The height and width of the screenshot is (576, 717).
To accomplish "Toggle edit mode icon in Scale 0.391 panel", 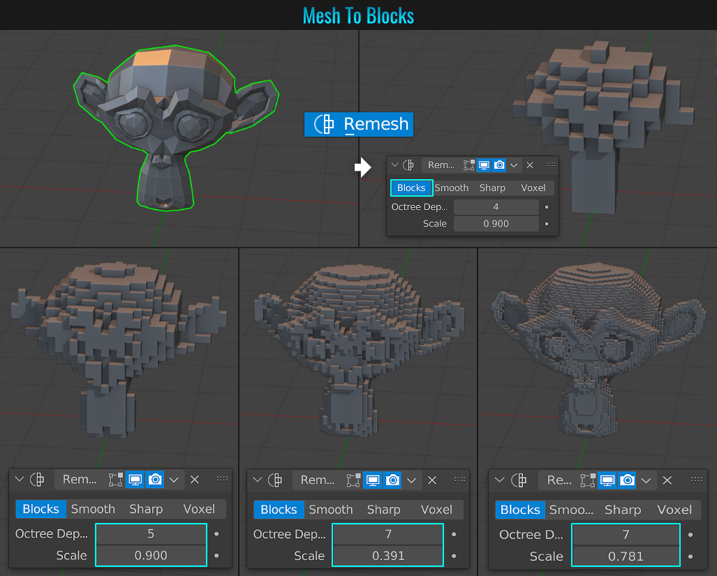I will 353,480.
